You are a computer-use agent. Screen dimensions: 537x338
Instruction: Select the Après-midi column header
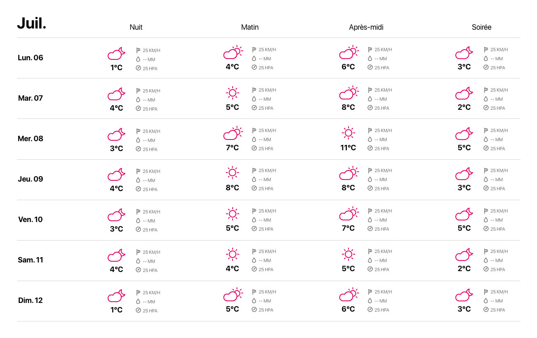(366, 27)
